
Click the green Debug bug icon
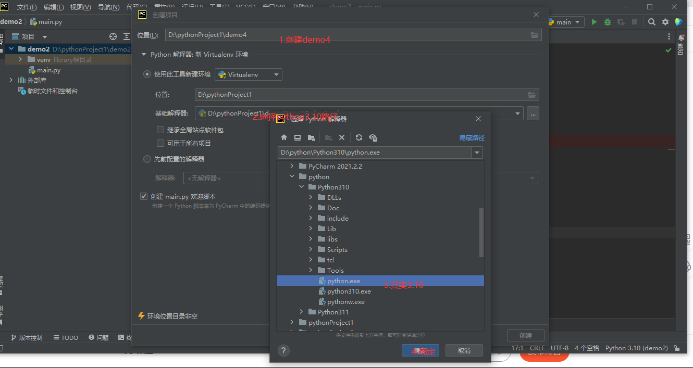pyautogui.click(x=607, y=22)
